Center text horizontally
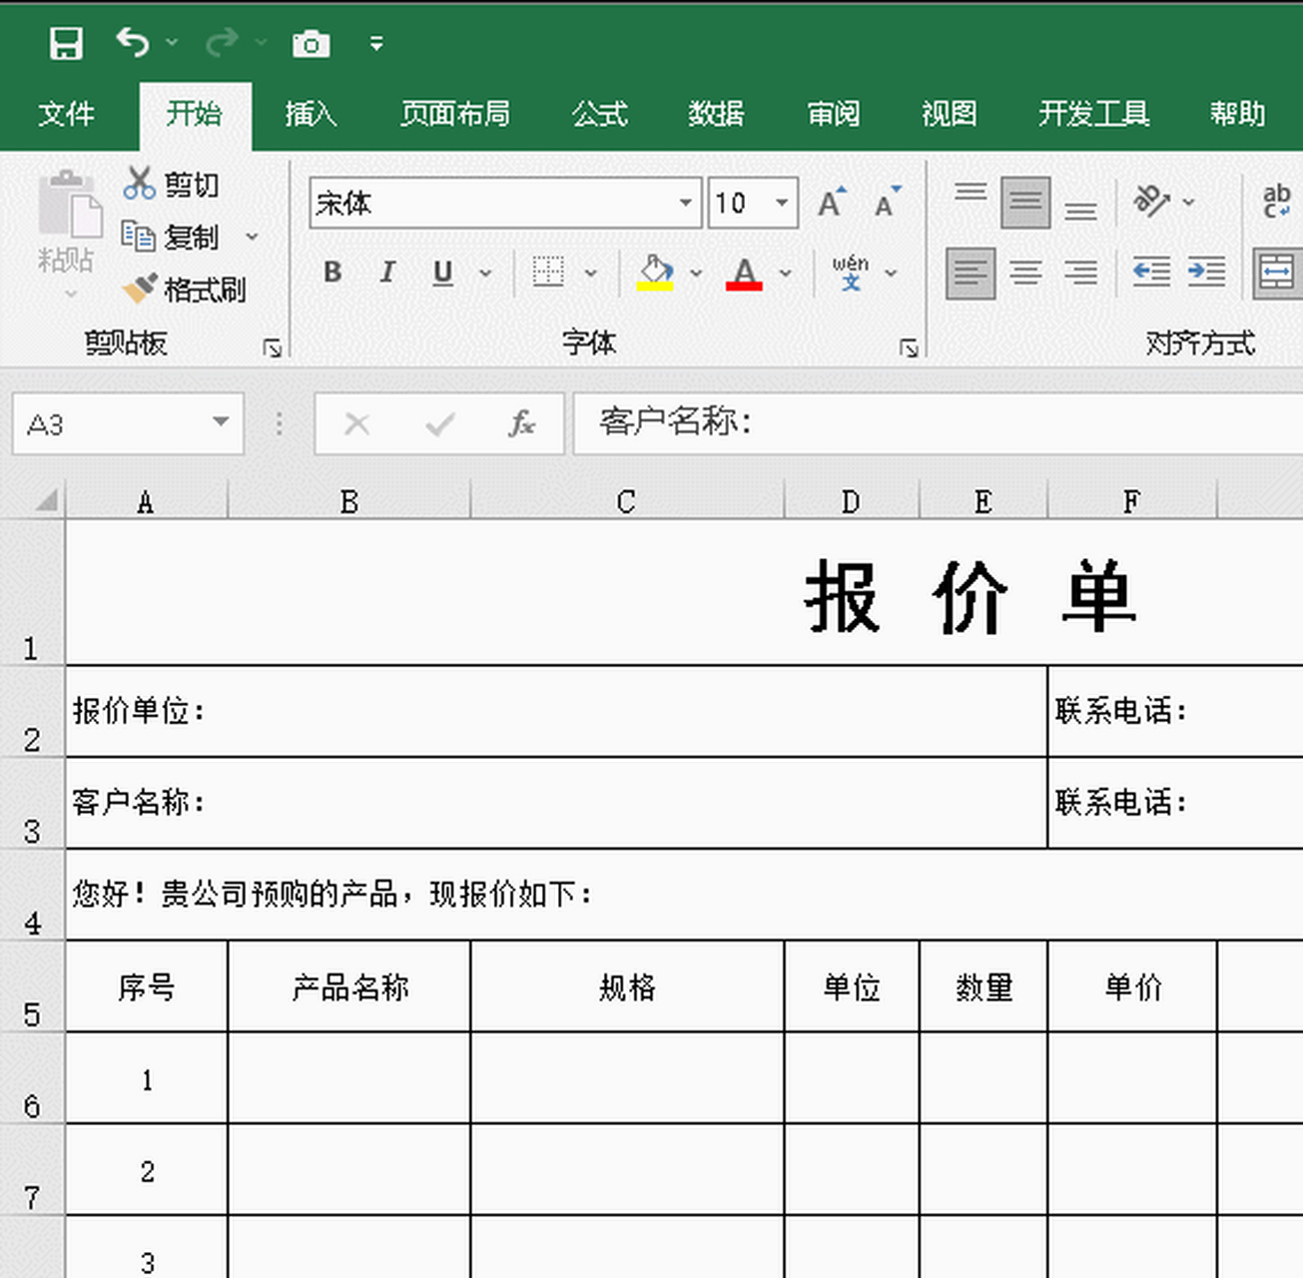The image size is (1303, 1278). coord(1025,273)
